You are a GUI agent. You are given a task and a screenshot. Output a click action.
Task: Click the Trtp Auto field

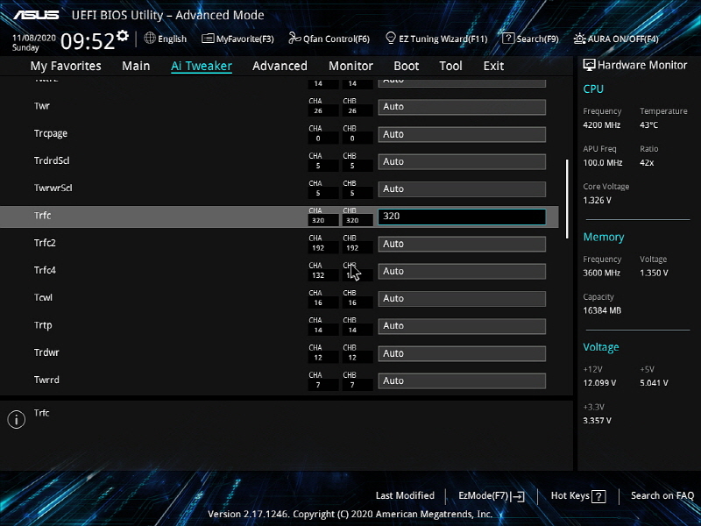click(462, 326)
